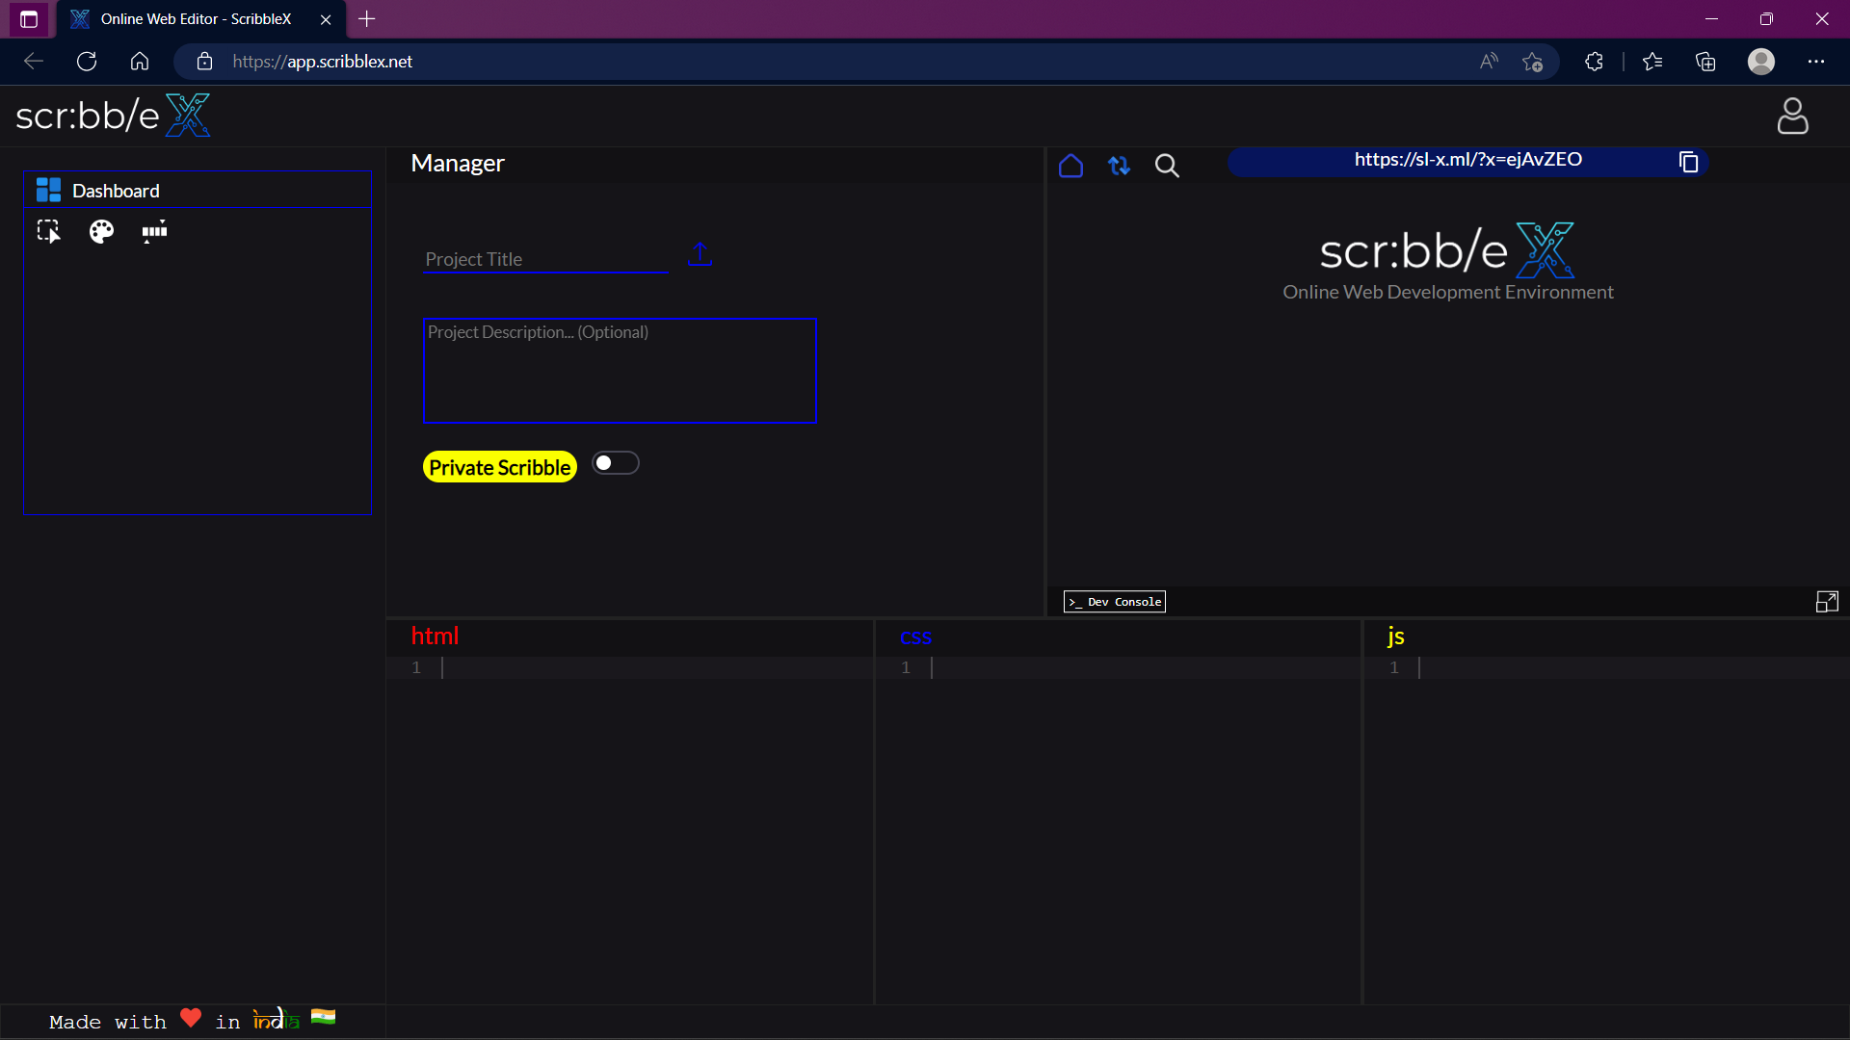Click the preview URL link bar
The width and height of the screenshot is (1850, 1040).
pyautogui.click(x=1467, y=160)
